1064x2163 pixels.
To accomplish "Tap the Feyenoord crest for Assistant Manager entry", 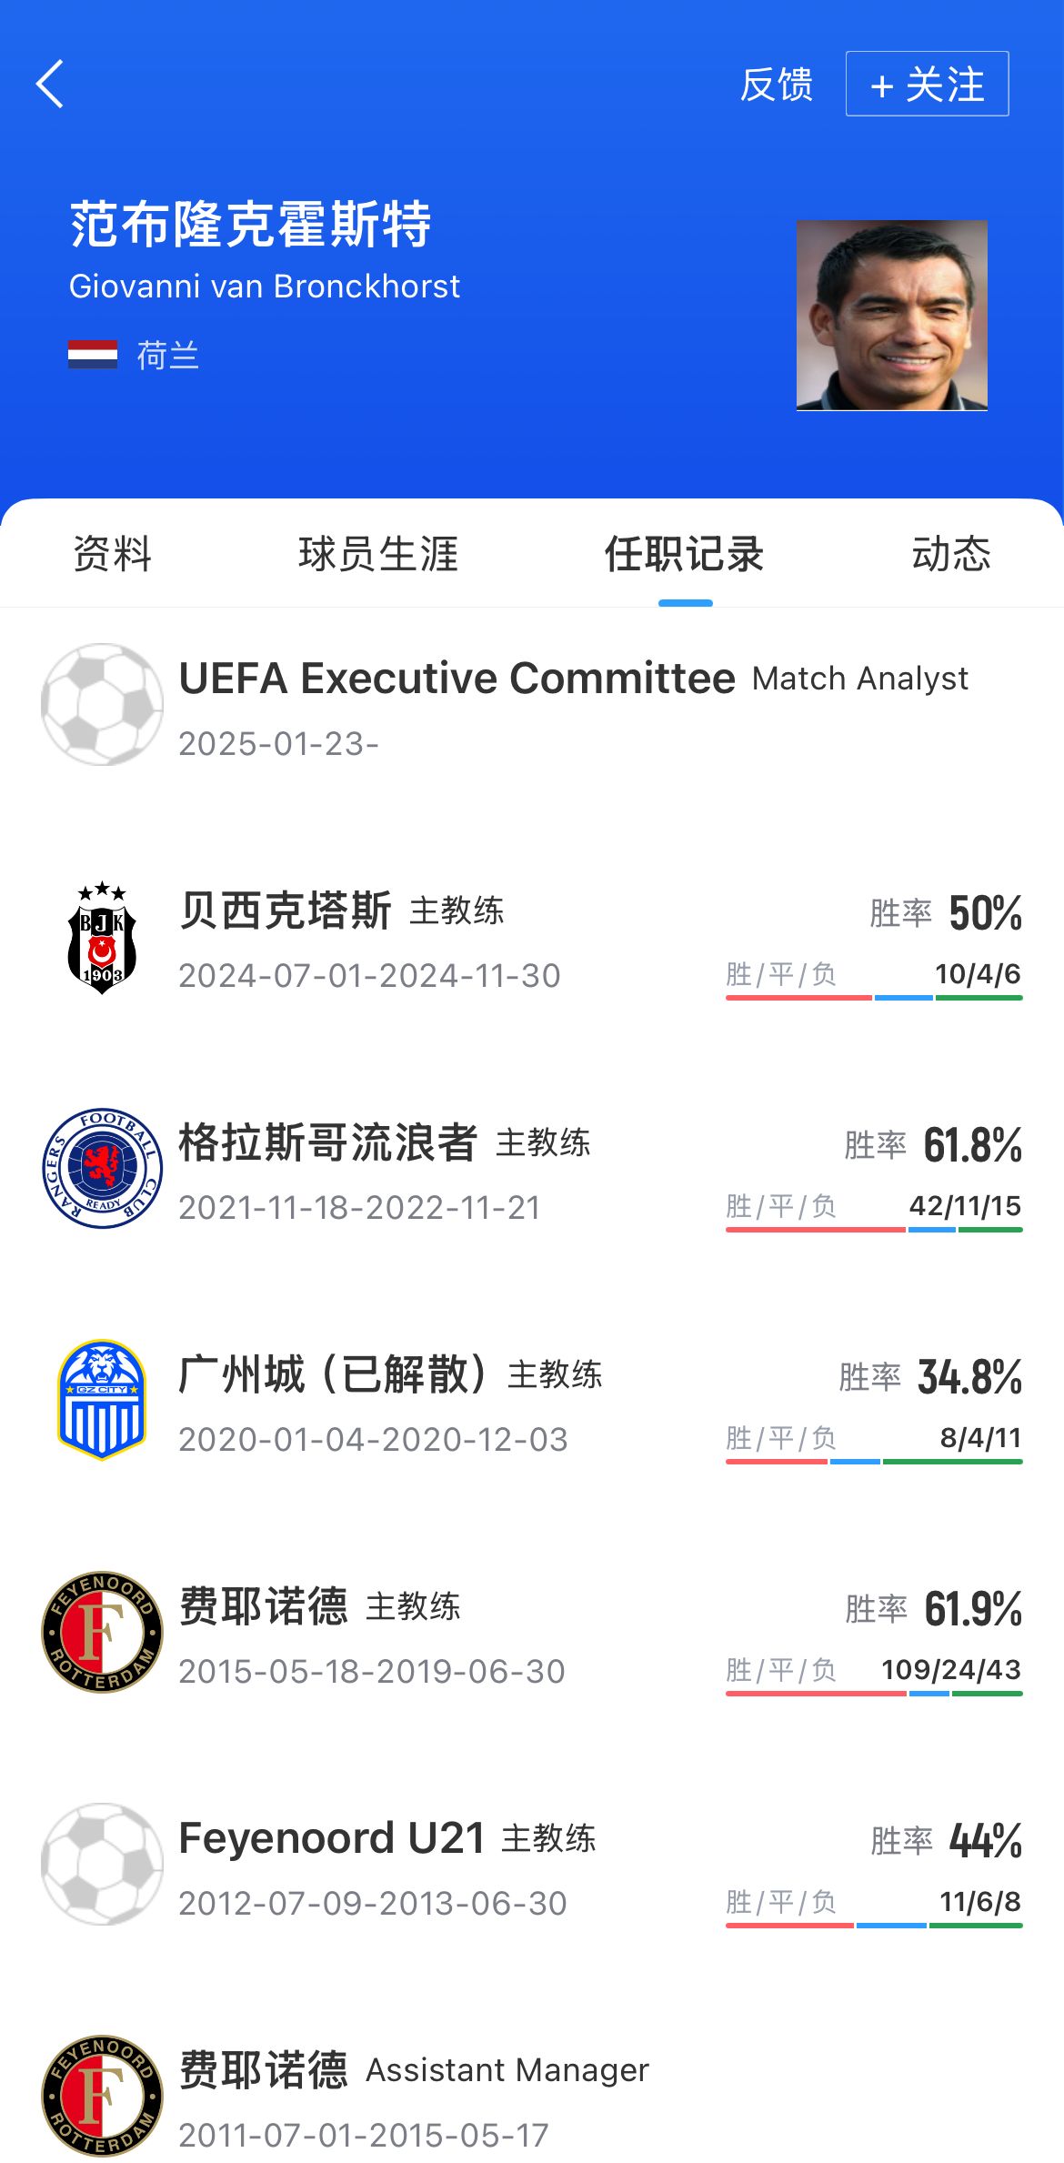I will 102,2096.
